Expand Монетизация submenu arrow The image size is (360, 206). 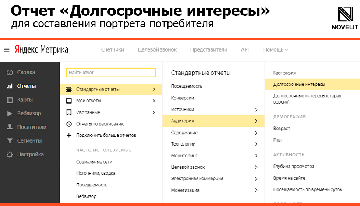point(256,190)
